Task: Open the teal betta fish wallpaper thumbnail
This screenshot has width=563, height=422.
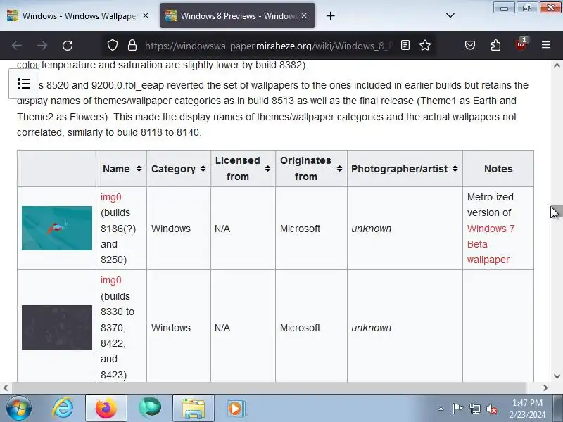Action: point(57,228)
